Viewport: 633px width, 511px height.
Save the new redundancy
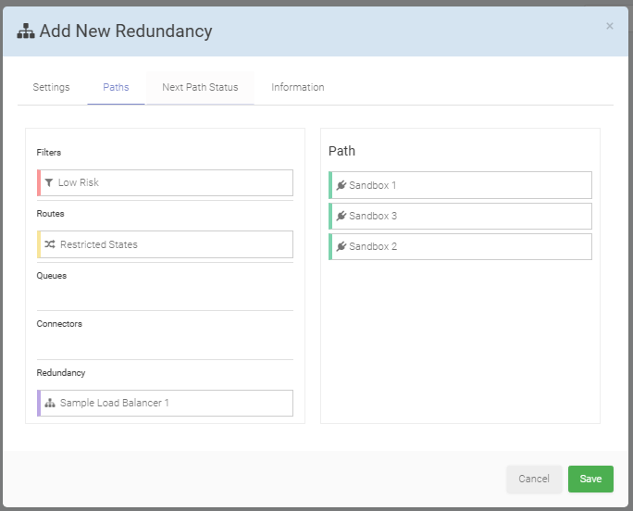click(x=590, y=479)
